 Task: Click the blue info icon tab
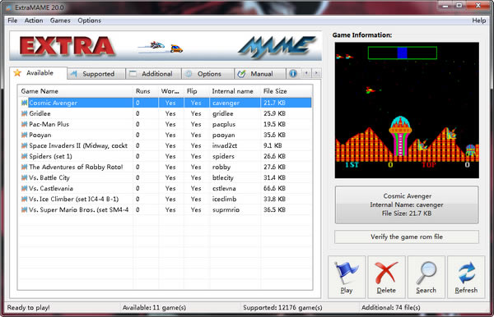293,74
